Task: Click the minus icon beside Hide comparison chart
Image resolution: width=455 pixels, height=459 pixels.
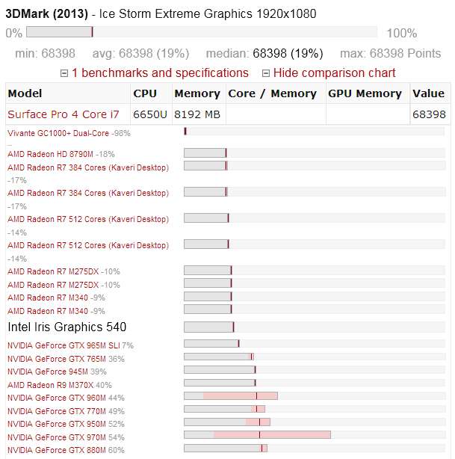Action: click(266, 73)
